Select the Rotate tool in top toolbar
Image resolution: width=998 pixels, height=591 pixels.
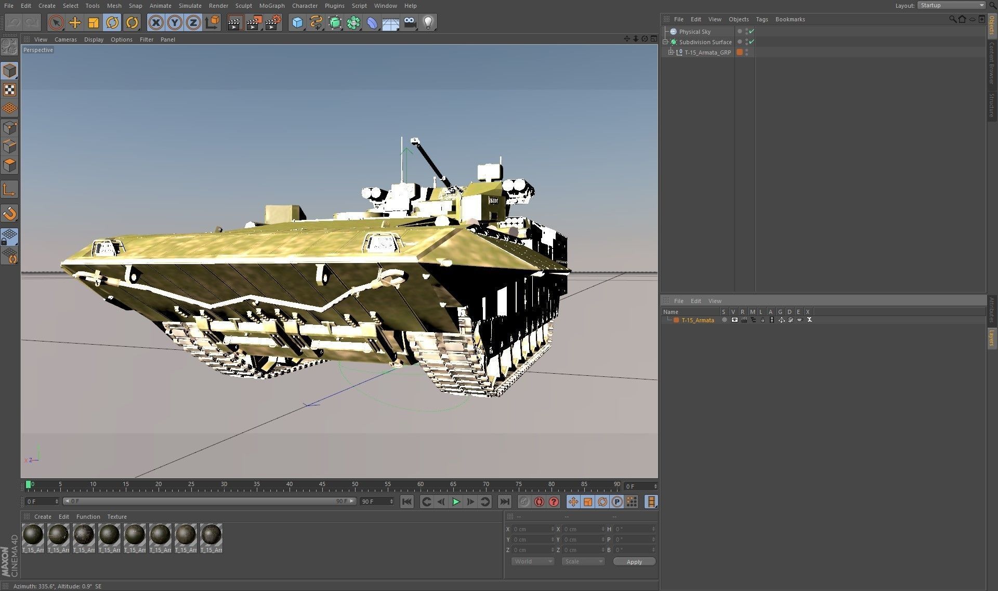click(x=112, y=22)
